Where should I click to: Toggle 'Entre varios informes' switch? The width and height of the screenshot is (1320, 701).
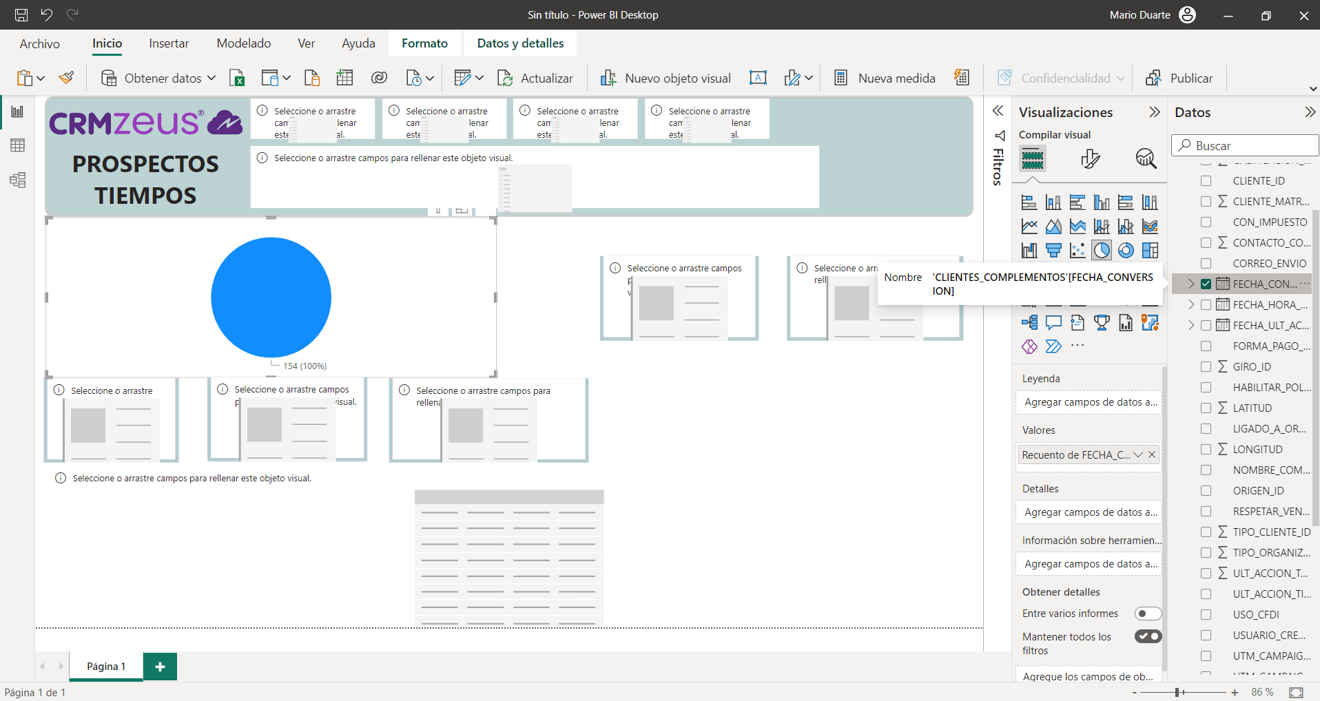click(x=1148, y=614)
